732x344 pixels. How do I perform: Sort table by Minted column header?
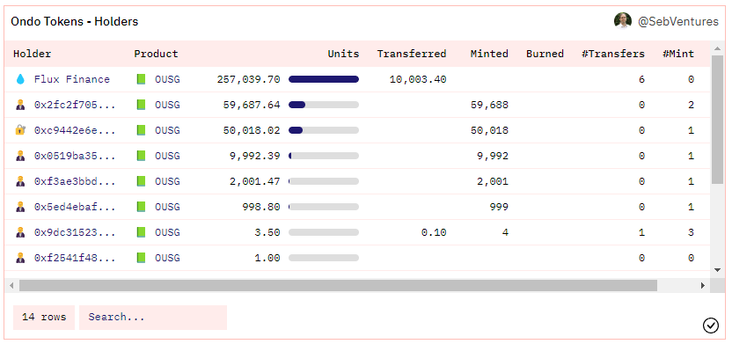pos(489,54)
